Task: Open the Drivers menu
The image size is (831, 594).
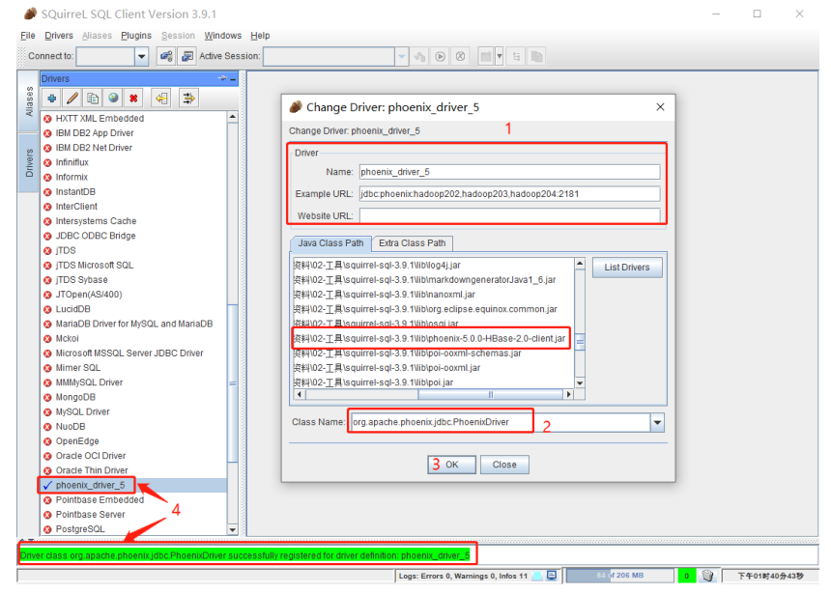Action: coord(59,36)
